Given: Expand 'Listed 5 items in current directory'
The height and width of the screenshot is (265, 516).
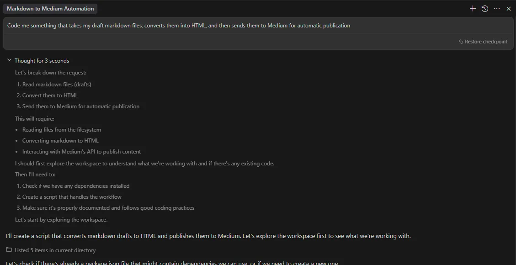Looking at the screenshot, I should coord(55,250).
